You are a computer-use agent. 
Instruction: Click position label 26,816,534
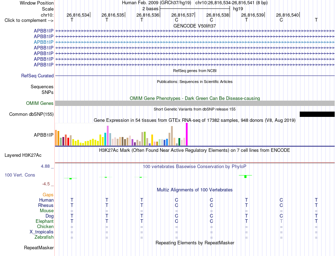[x=78, y=15]
